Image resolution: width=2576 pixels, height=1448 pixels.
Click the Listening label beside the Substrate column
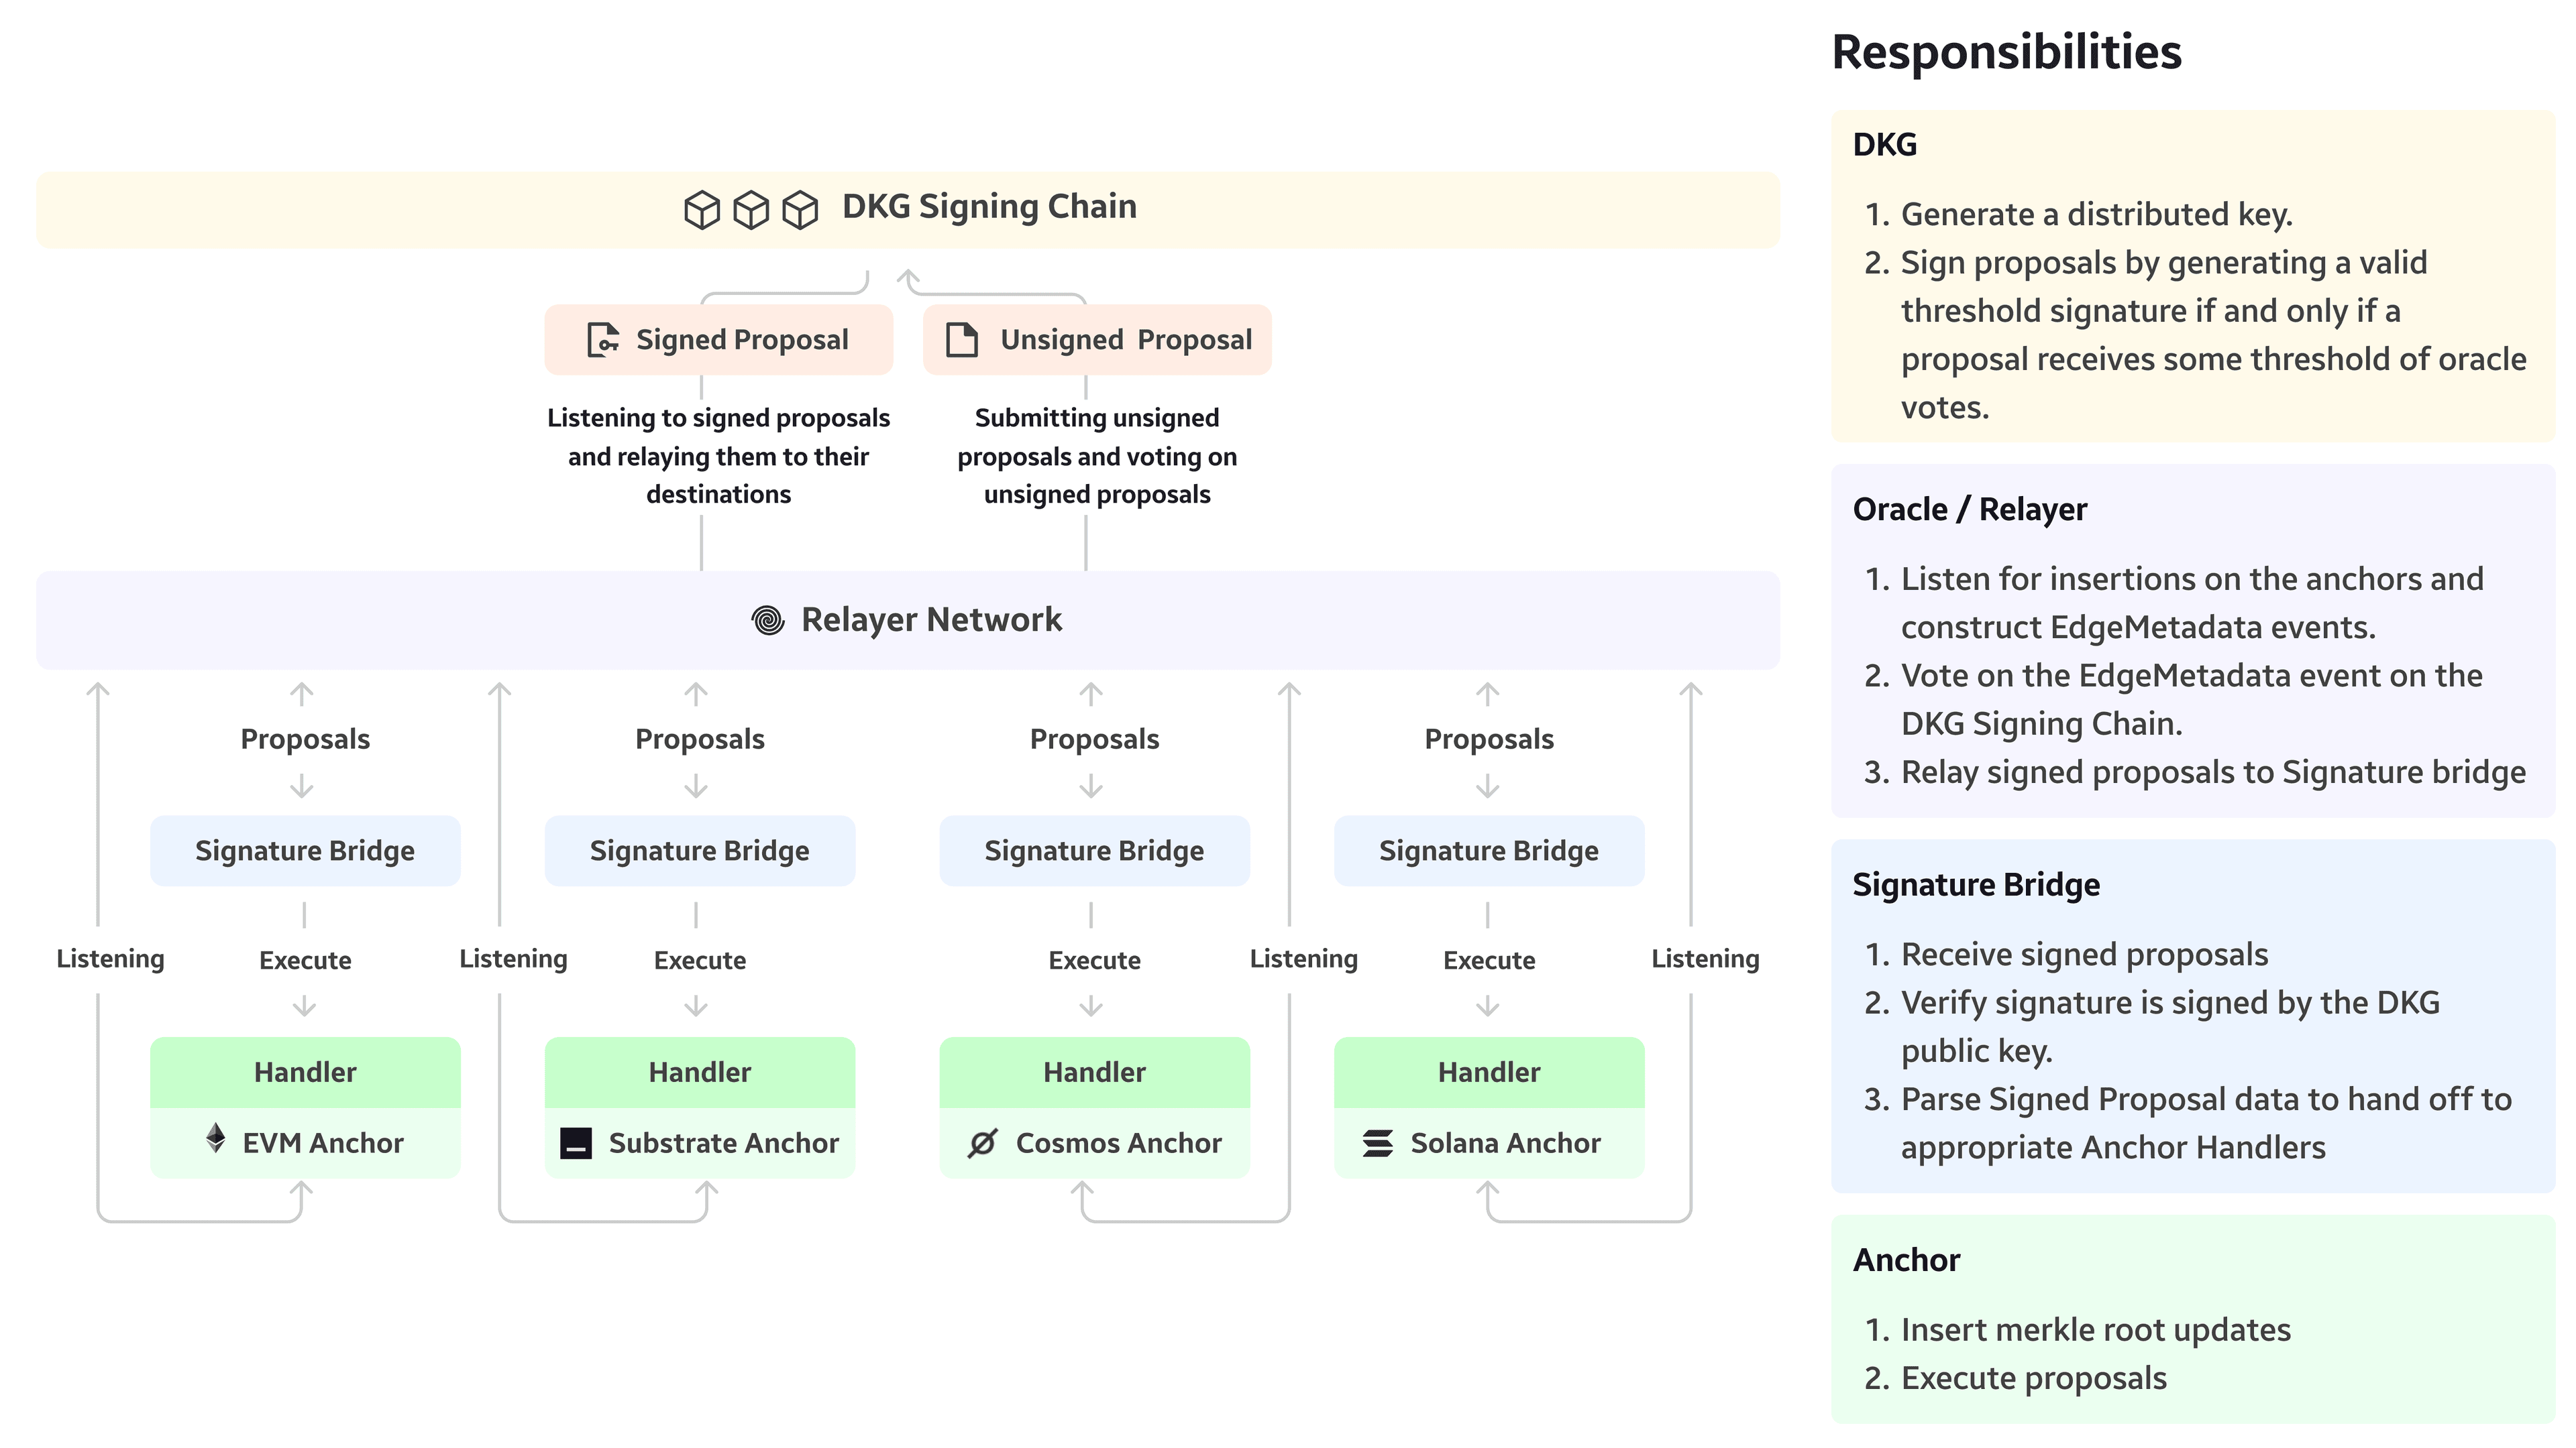point(513,959)
